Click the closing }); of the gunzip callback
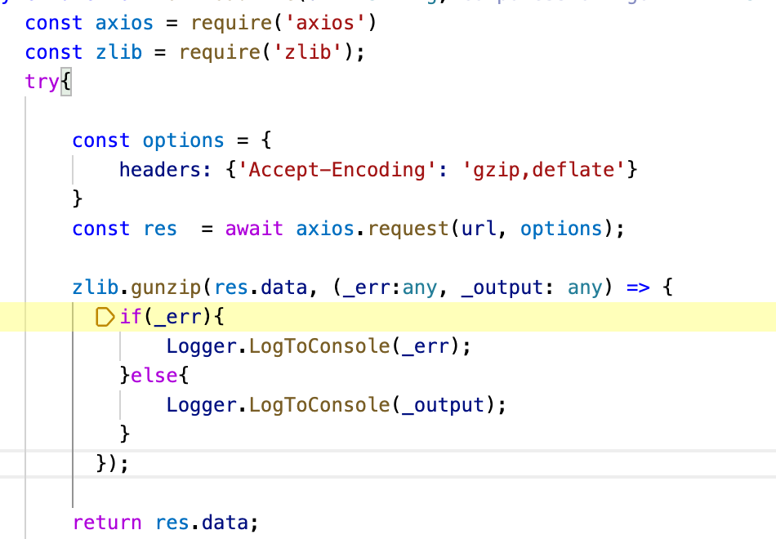Viewport: 776px width, 539px height. pyautogui.click(x=113, y=464)
